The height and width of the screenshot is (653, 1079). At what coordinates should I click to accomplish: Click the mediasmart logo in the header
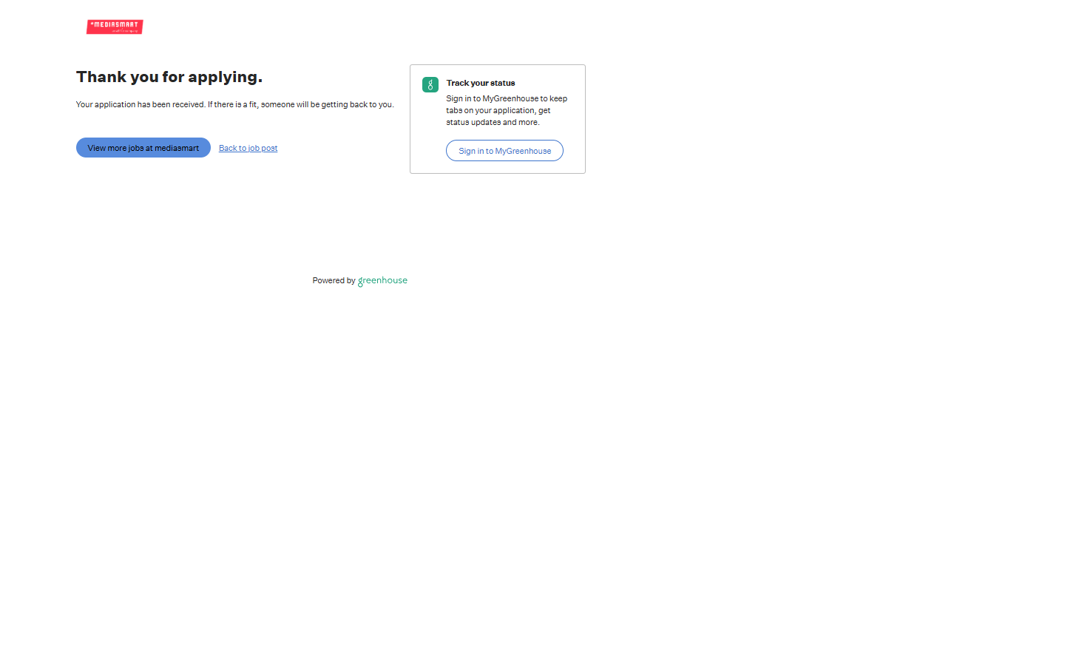point(115,27)
